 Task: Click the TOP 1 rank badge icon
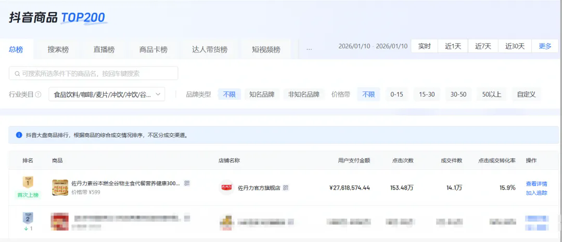coord(28,182)
